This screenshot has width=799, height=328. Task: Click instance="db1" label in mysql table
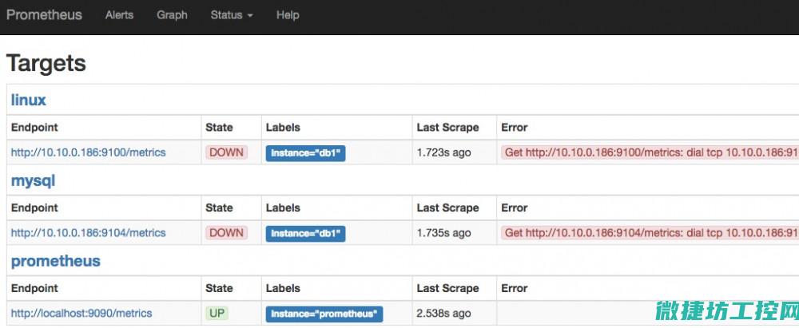tap(306, 234)
